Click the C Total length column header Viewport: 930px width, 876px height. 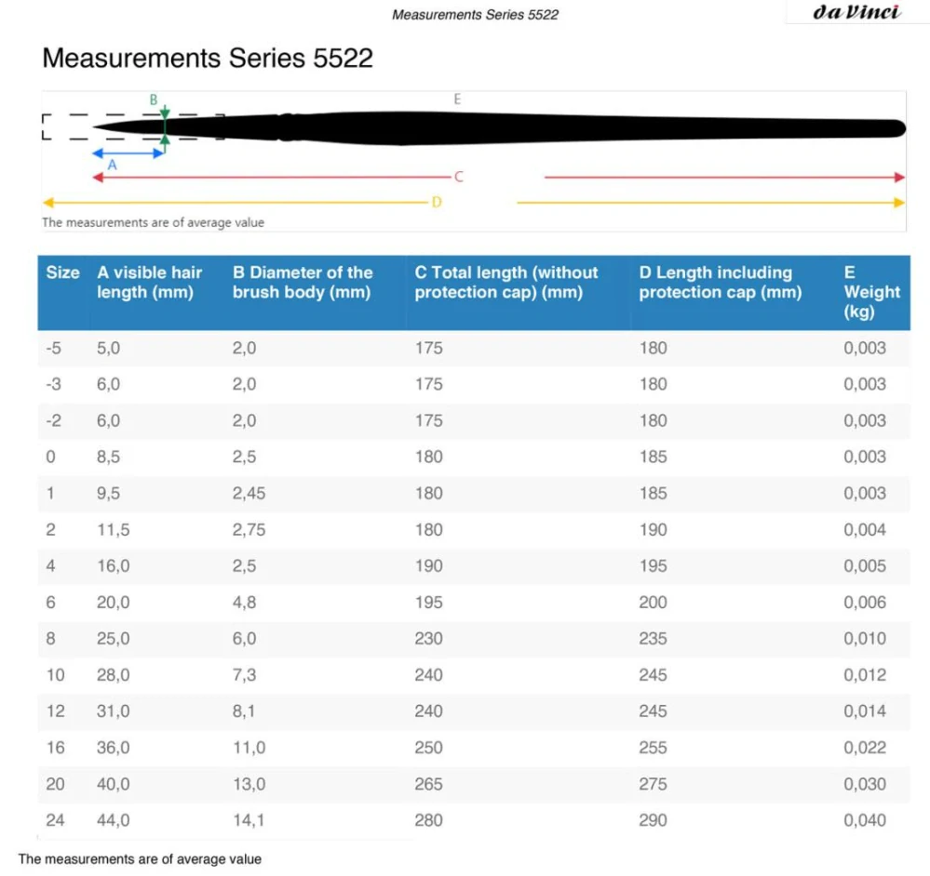(505, 282)
